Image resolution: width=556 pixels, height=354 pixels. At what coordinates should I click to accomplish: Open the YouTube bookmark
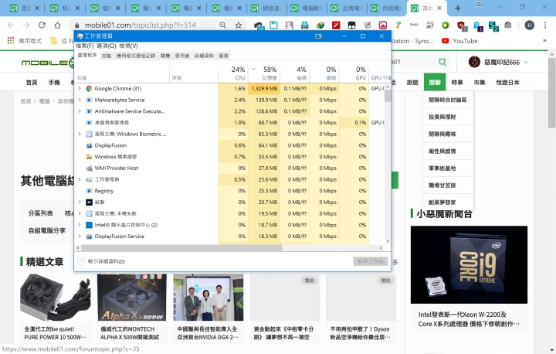click(459, 41)
